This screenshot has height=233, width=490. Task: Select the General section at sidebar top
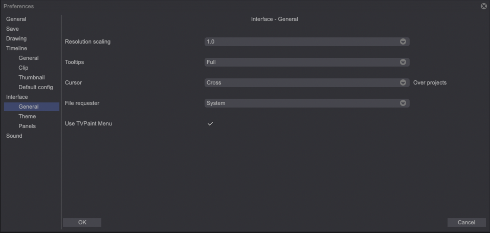(x=16, y=19)
